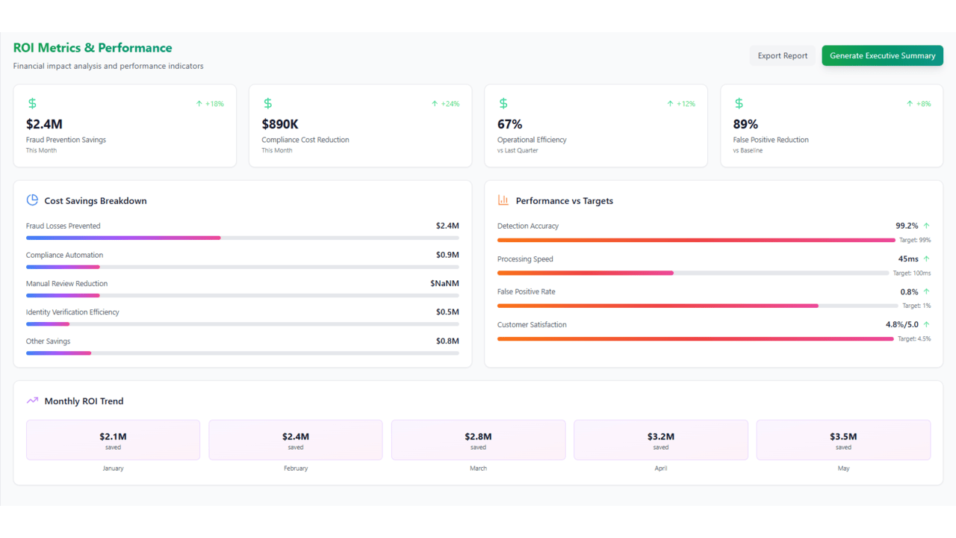Click the +18% up-arrow trend indicator
Image resolution: width=956 pixels, height=538 pixels.
(x=210, y=104)
